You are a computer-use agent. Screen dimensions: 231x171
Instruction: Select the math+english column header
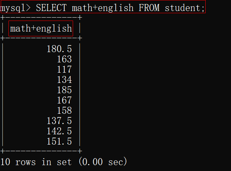41,29
